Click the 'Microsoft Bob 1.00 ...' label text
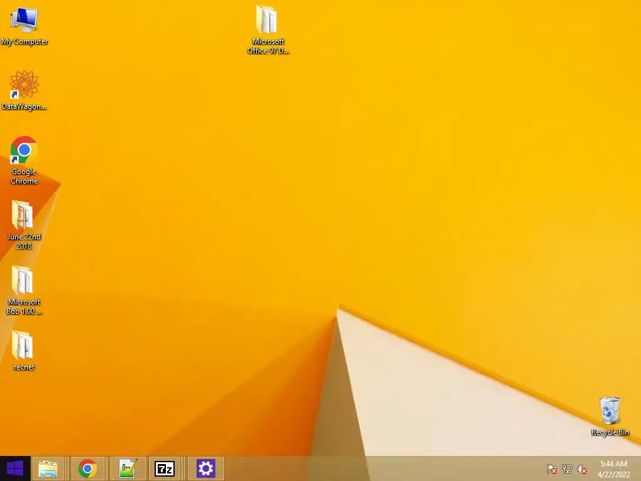 [x=24, y=306]
